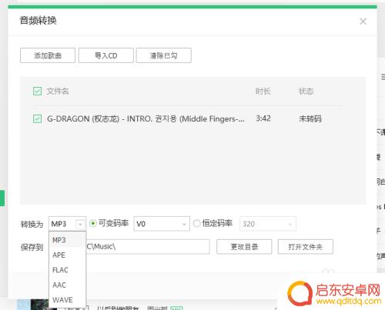Click the 导入CD button
Viewport: 385px width, 310px height.
click(106, 55)
